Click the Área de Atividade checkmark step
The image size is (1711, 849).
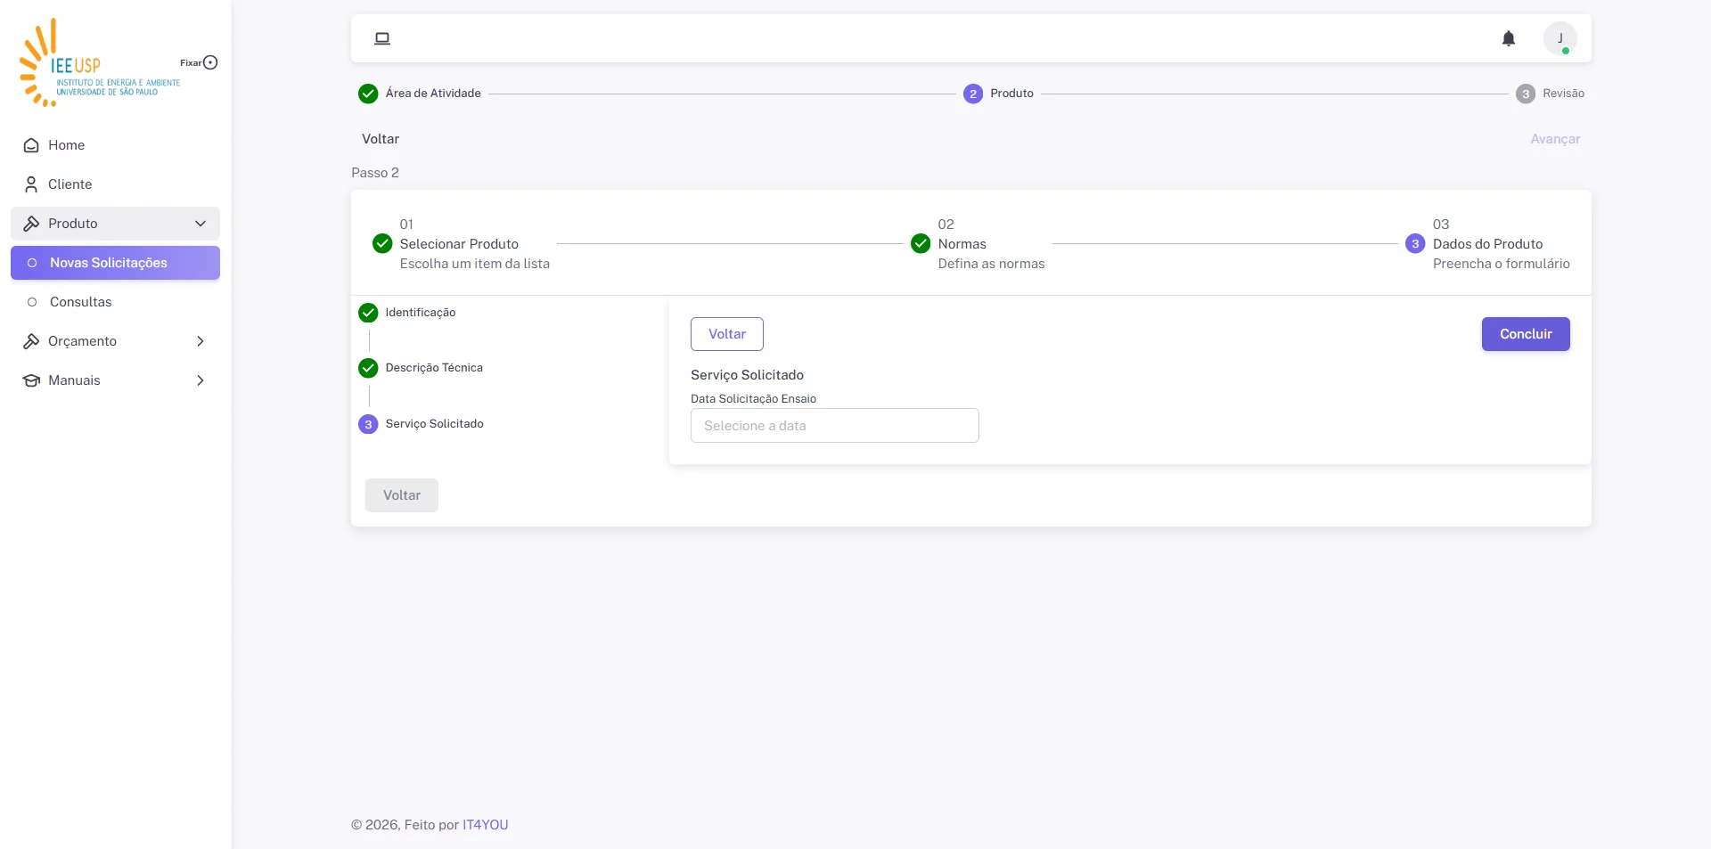pyautogui.click(x=368, y=94)
